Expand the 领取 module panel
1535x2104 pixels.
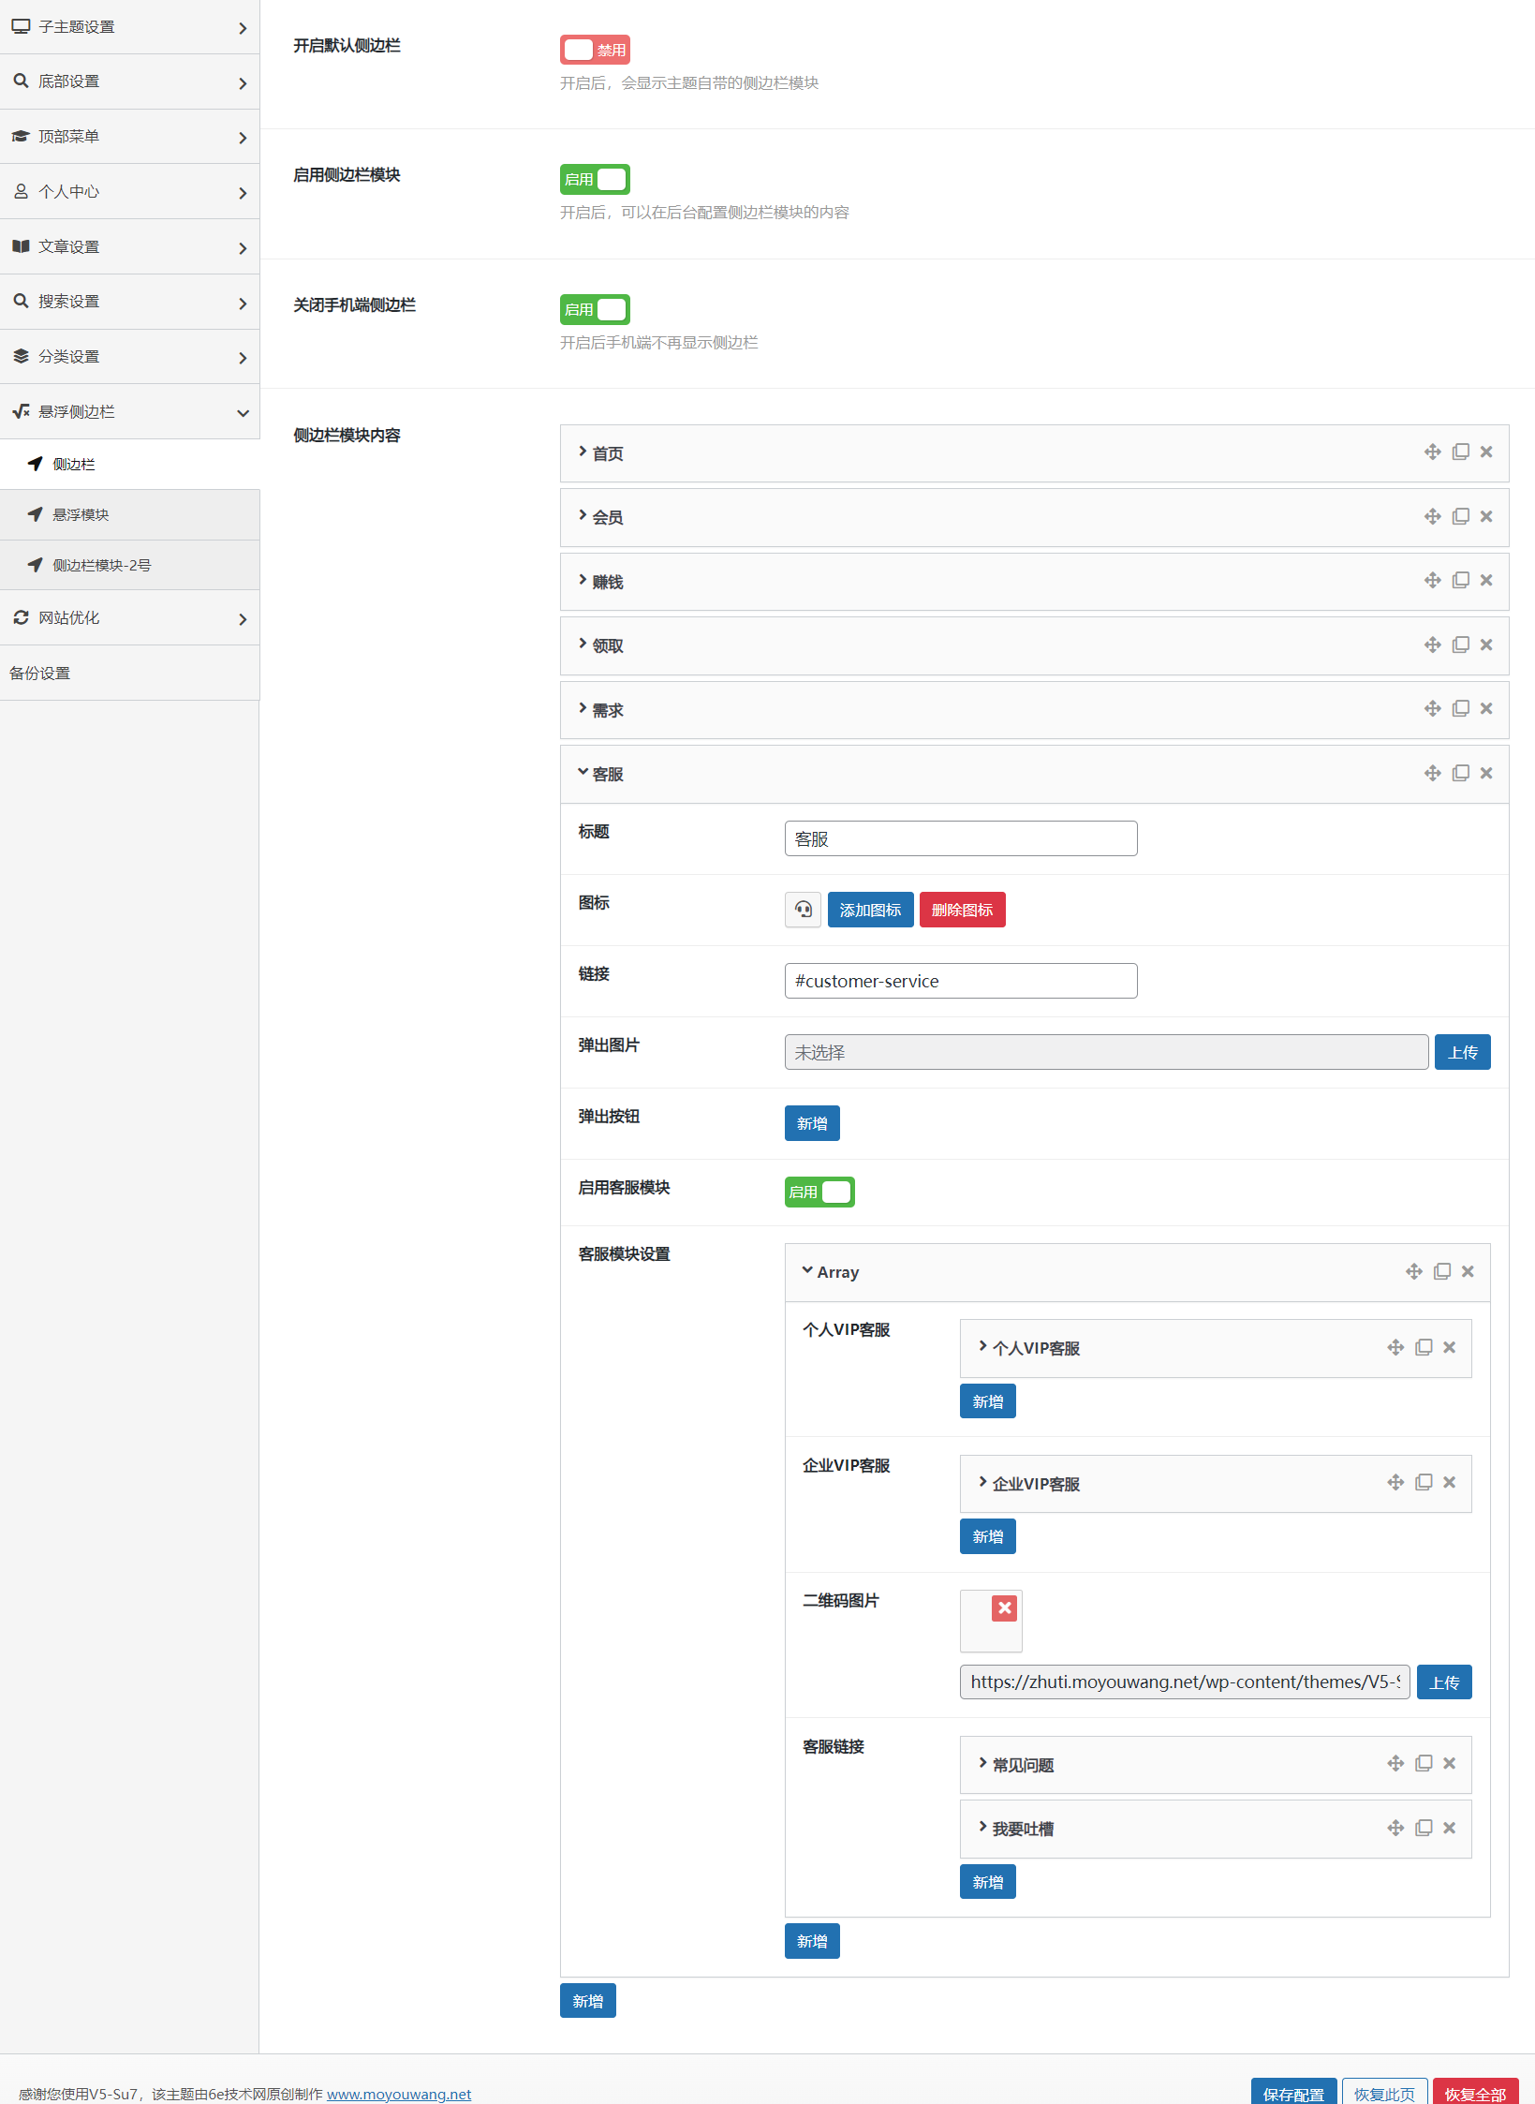(608, 645)
